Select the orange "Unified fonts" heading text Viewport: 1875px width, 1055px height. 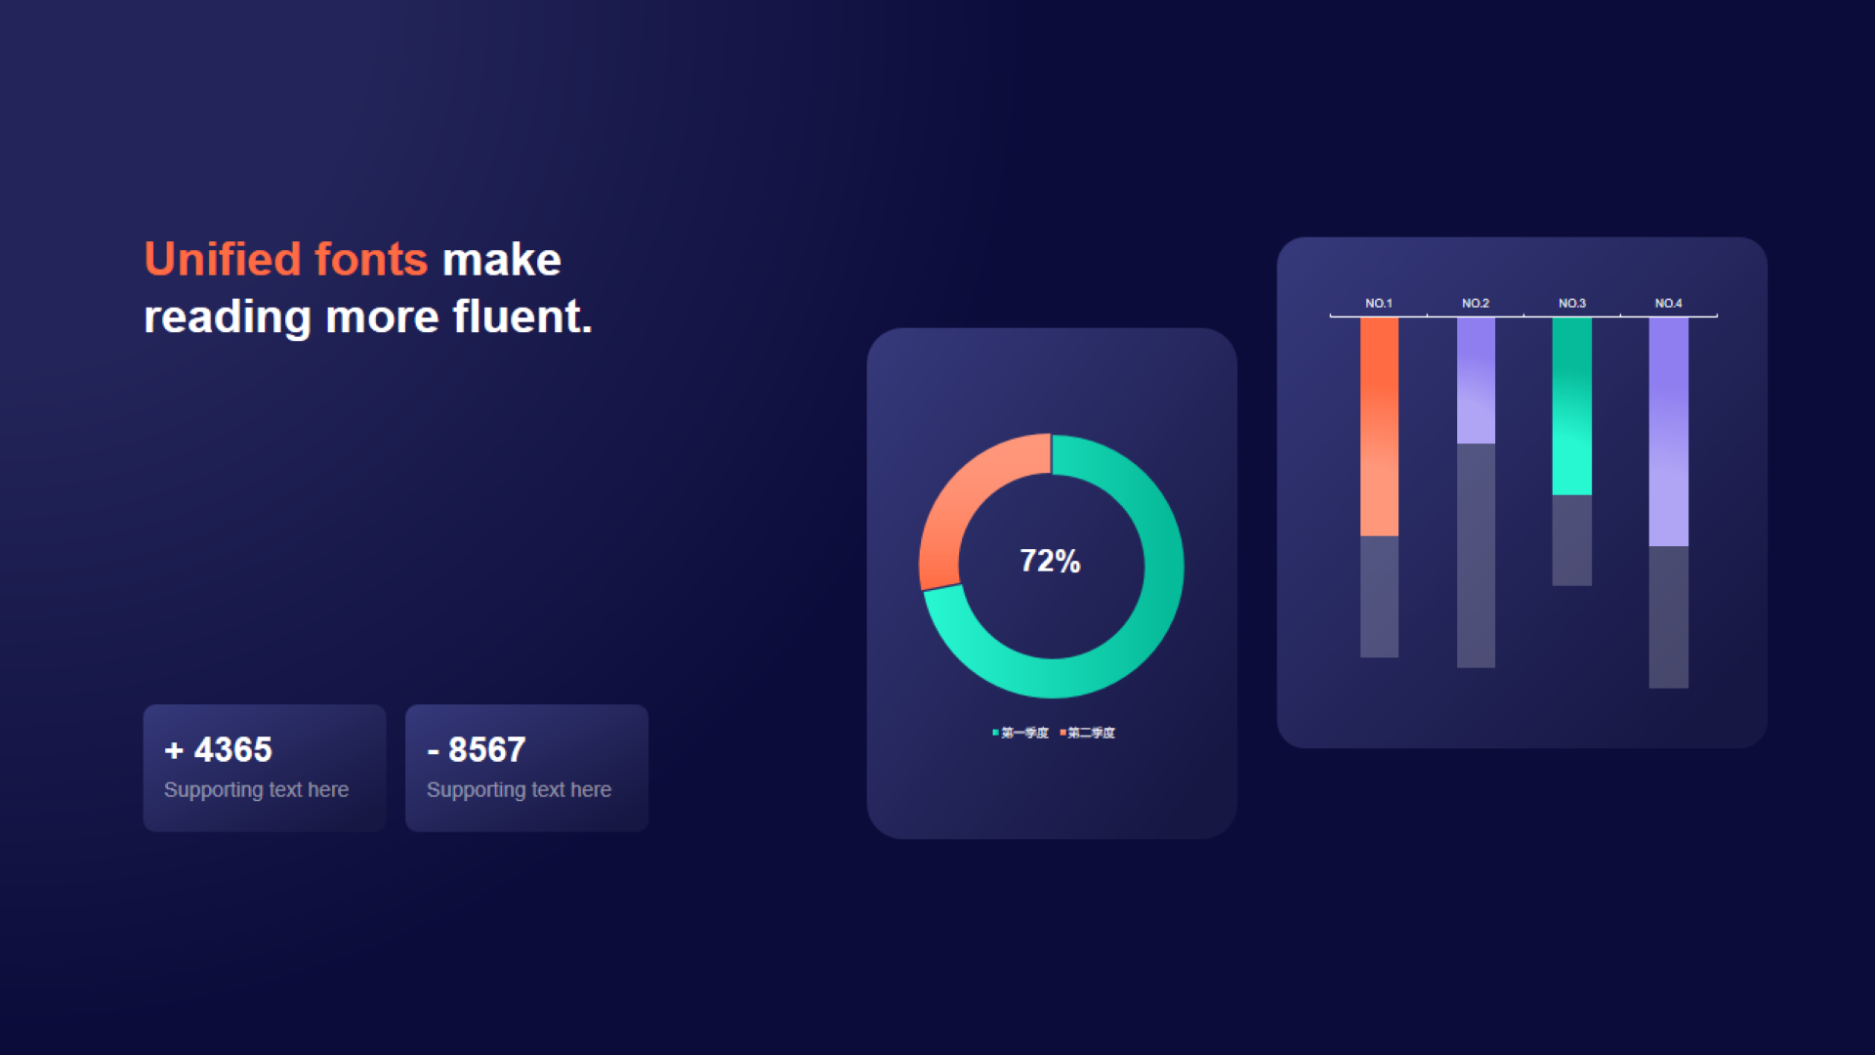(x=286, y=260)
